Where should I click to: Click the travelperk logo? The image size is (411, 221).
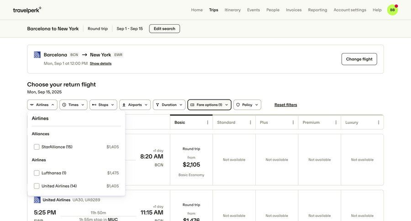point(27,10)
